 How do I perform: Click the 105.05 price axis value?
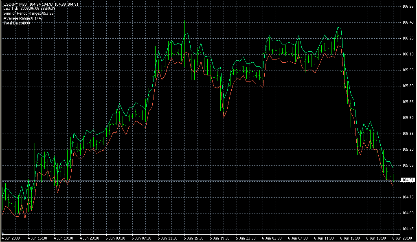point(408,165)
